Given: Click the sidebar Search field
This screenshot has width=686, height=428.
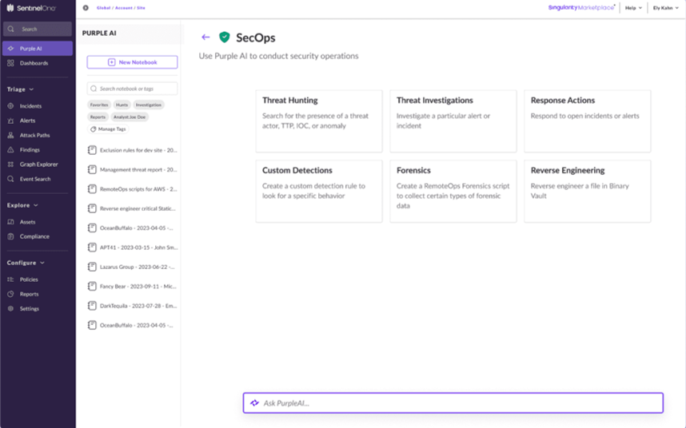Looking at the screenshot, I should 38,30.
